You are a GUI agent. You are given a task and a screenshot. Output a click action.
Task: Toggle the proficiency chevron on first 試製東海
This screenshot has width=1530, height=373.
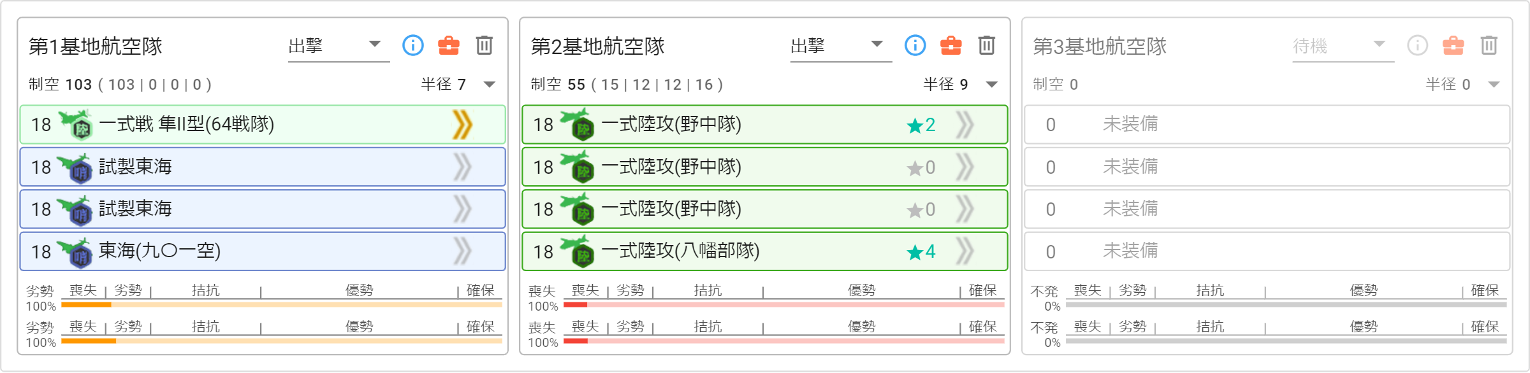463,167
